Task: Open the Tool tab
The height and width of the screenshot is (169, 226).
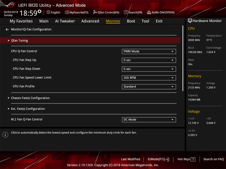Action: [x=145, y=21]
